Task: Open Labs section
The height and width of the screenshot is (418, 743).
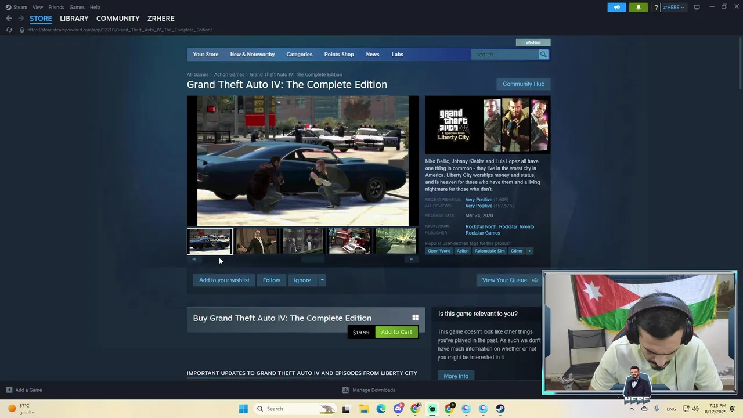Action: click(x=397, y=54)
